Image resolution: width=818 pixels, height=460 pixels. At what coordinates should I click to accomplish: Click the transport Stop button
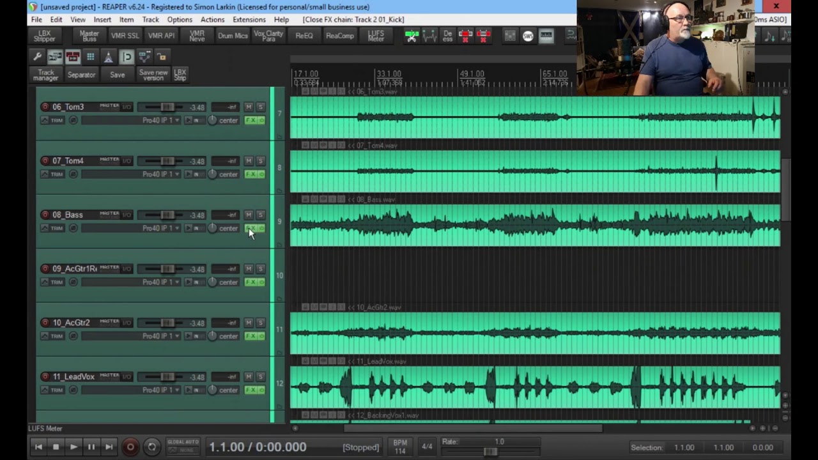[56, 447]
